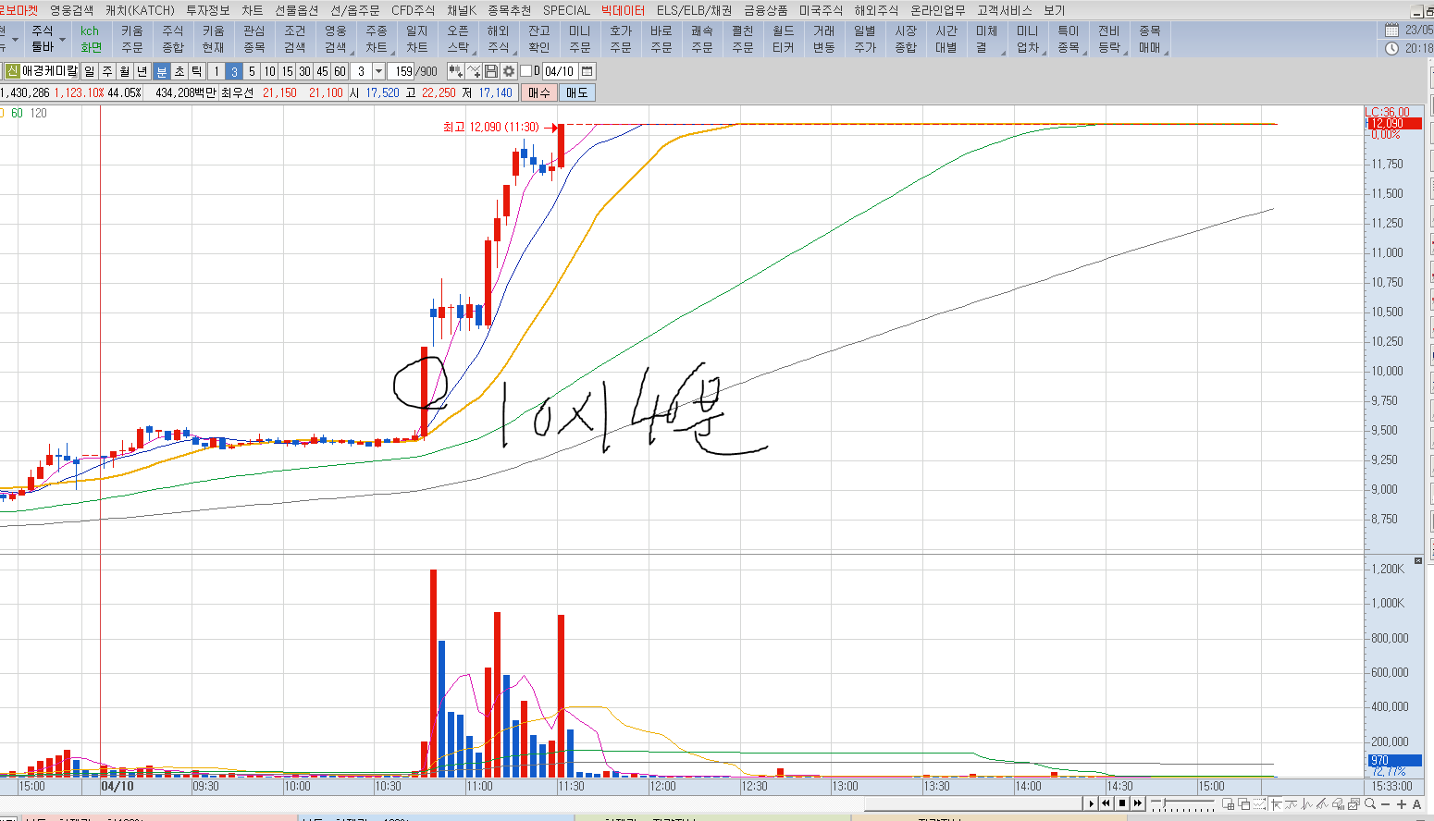Screen dimensions: 1434x821
Task: Open the kch 화면 toolbar button
Action: 91,39
